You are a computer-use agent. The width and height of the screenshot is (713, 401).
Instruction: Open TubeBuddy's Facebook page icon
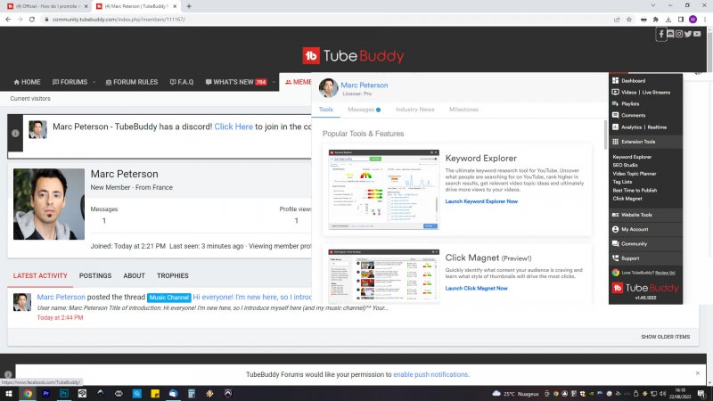[661, 34]
